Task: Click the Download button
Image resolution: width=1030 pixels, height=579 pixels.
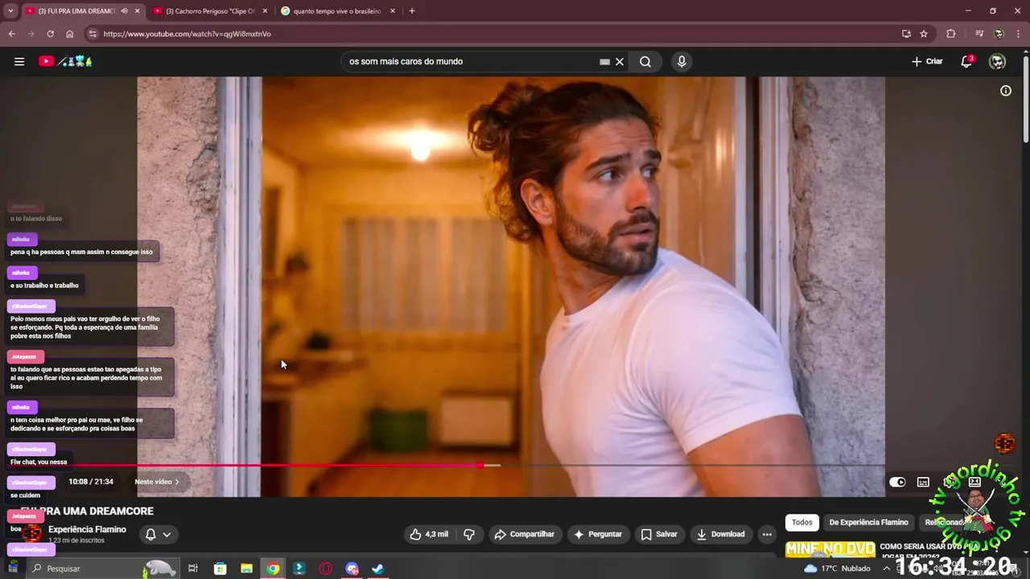Action: tap(721, 534)
